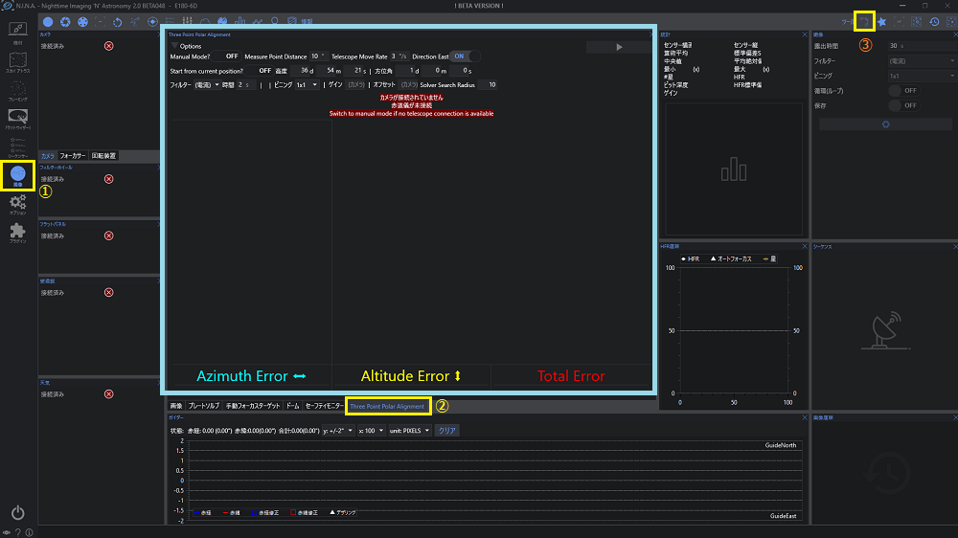Viewport: 958px width, 538px height.
Task: Open the 機材 equipment section in sidebar
Action: pos(17,32)
